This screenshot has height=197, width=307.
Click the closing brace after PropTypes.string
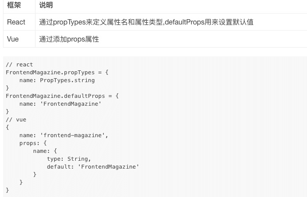pos(7,88)
